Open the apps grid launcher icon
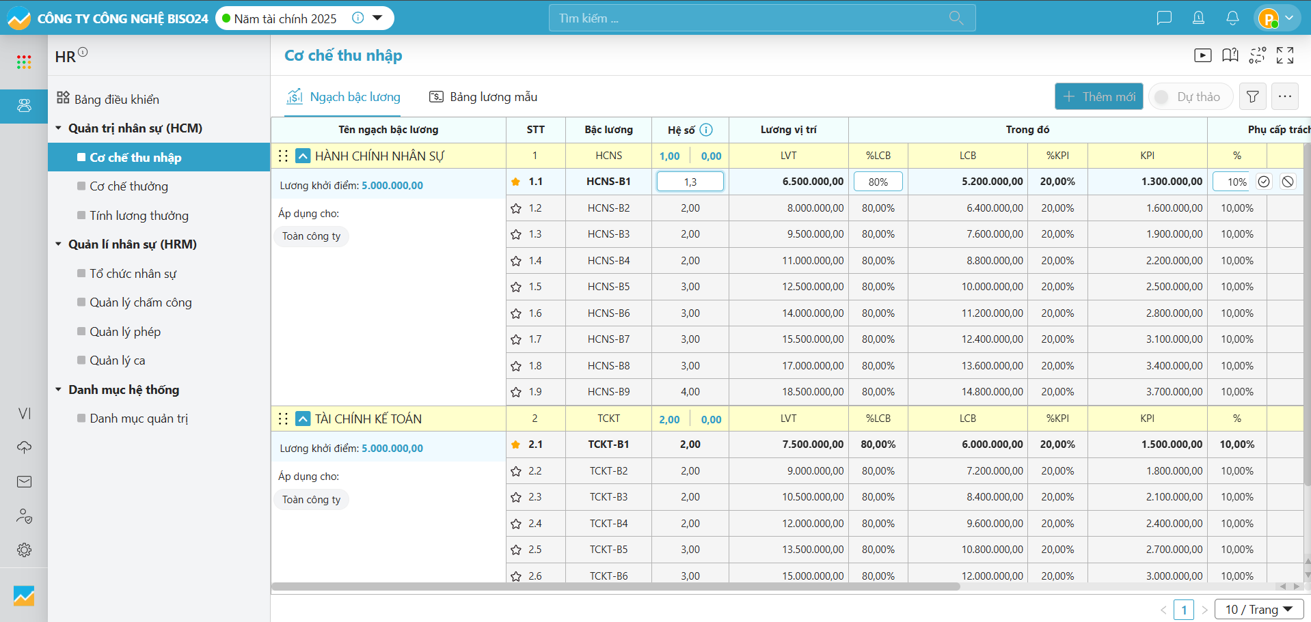Viewport: 1311px width, 622px height. coord(24,62)
